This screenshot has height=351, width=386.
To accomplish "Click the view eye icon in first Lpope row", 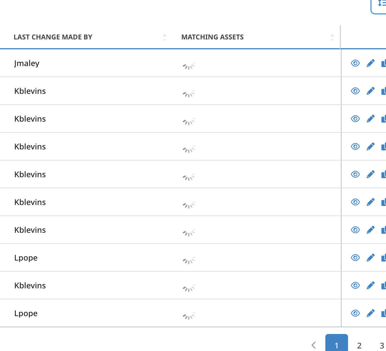I will [x=355, y=257].
